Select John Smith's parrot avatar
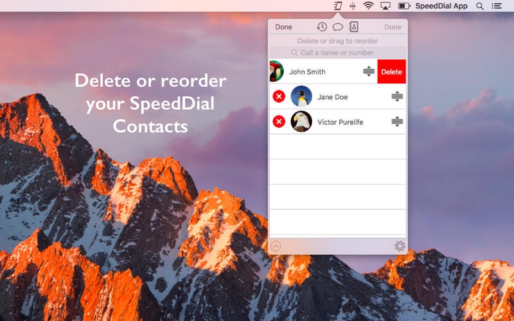 [277, 71]
